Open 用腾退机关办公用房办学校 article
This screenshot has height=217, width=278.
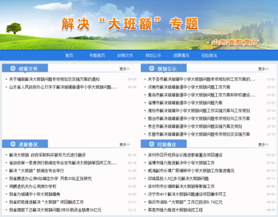point(33,186)
